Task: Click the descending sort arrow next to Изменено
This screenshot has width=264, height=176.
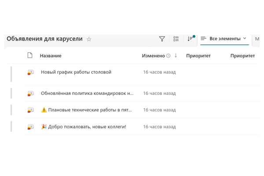Action: [176, 55]
